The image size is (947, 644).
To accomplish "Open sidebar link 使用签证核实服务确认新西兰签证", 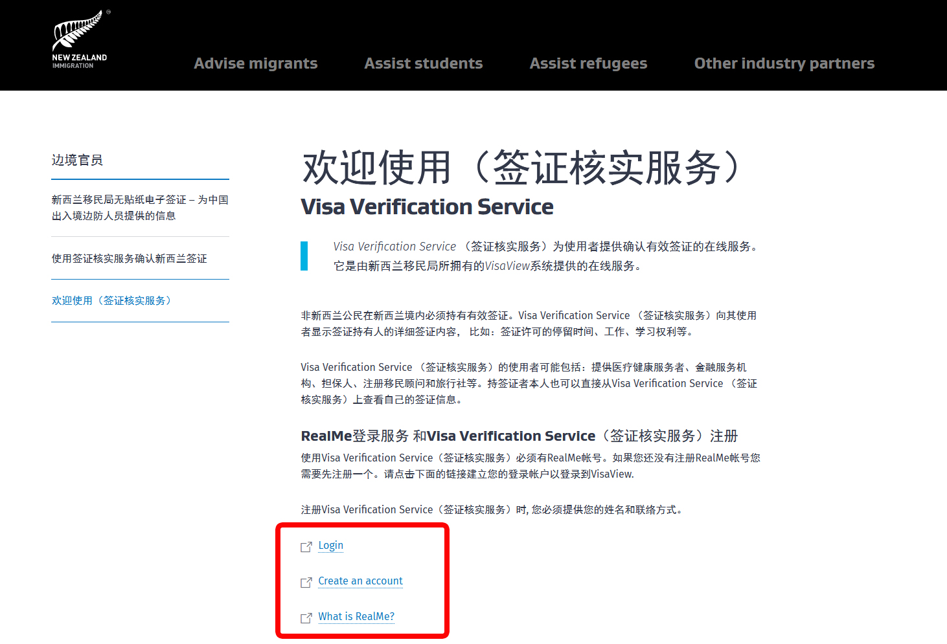I will pyautogui.click(x=130, y=258).
